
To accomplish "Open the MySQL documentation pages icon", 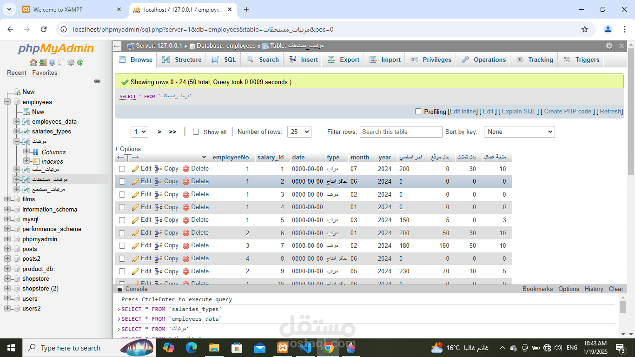I will pyautogui.click(x=61, y=62).
